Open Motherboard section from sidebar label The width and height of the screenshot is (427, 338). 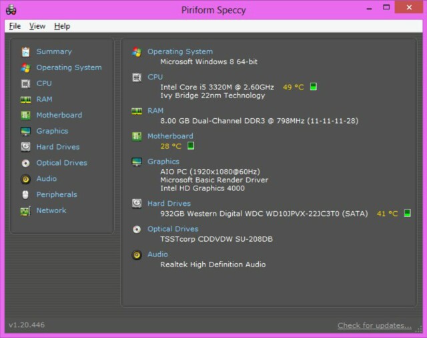(x=59, y=115)
